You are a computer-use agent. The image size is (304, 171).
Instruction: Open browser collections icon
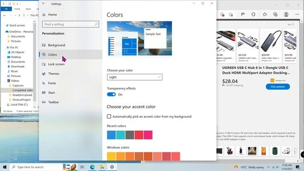275,14
